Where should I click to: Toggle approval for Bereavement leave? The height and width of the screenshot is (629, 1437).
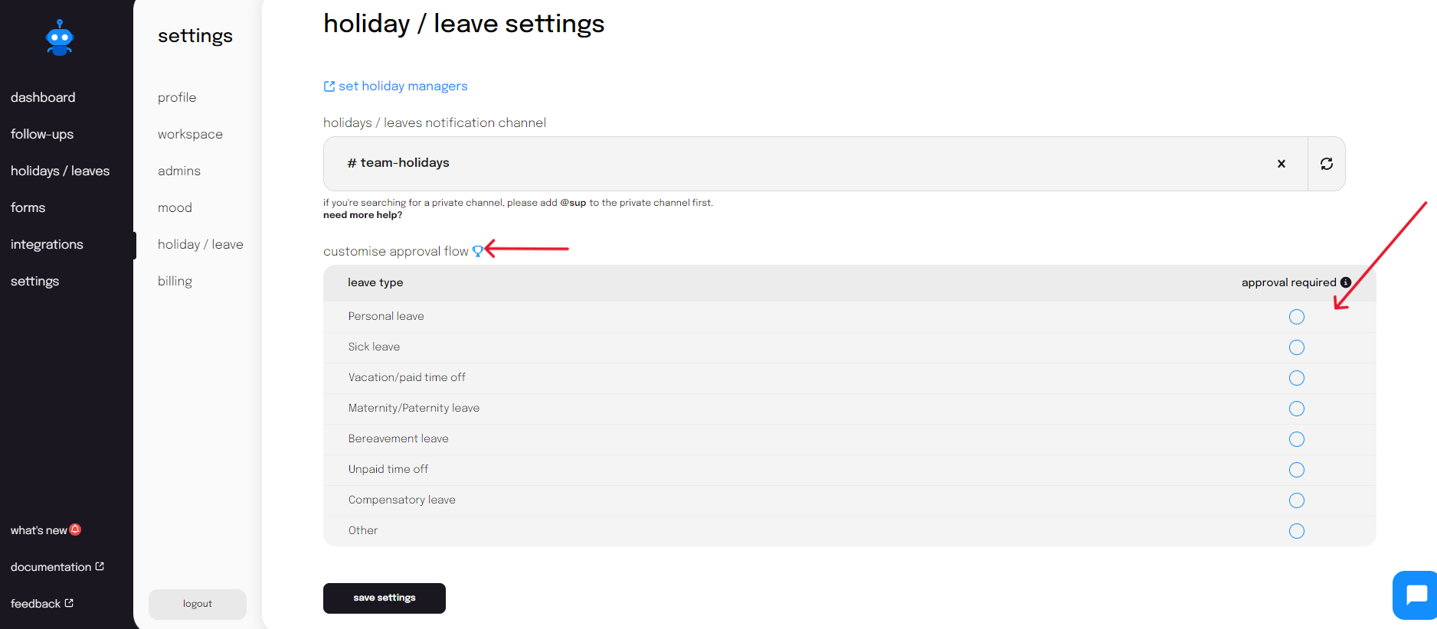1297,439
